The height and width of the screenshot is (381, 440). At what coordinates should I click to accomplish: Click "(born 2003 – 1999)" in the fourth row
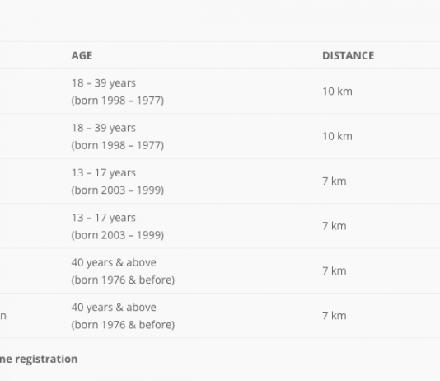click(118, 235)
